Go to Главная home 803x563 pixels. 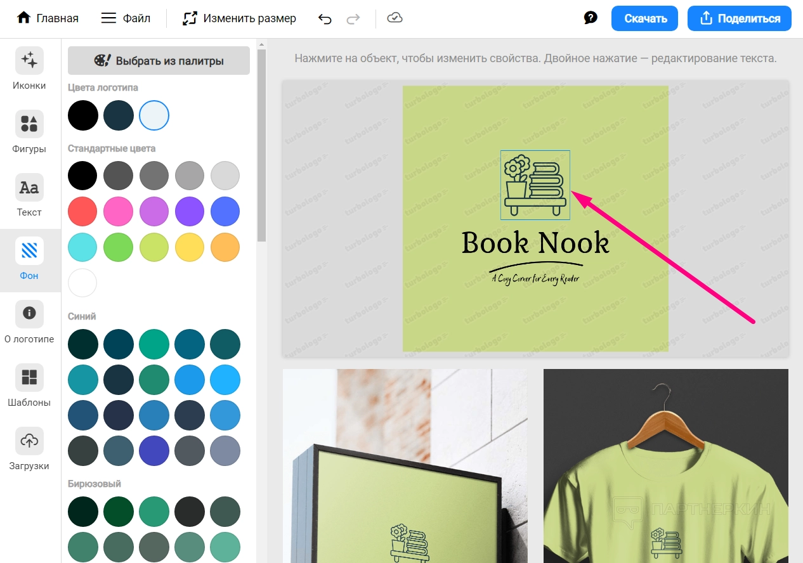48,18
